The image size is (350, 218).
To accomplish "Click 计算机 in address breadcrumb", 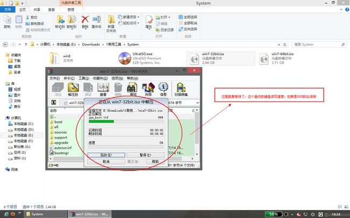I will 45,45.
